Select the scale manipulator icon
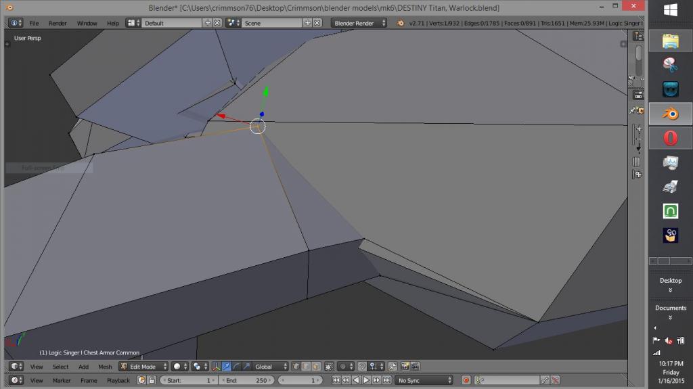 pos(246,367)
